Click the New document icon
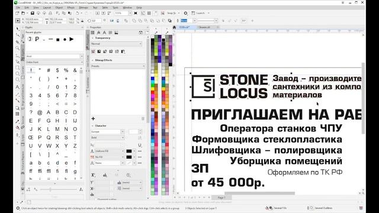The image size is (379, 213). click(17, 13)
